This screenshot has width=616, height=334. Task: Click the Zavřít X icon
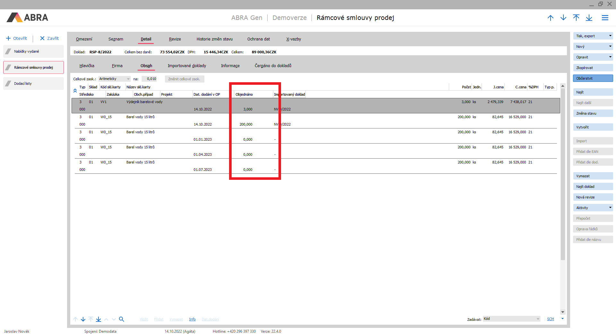42,39
